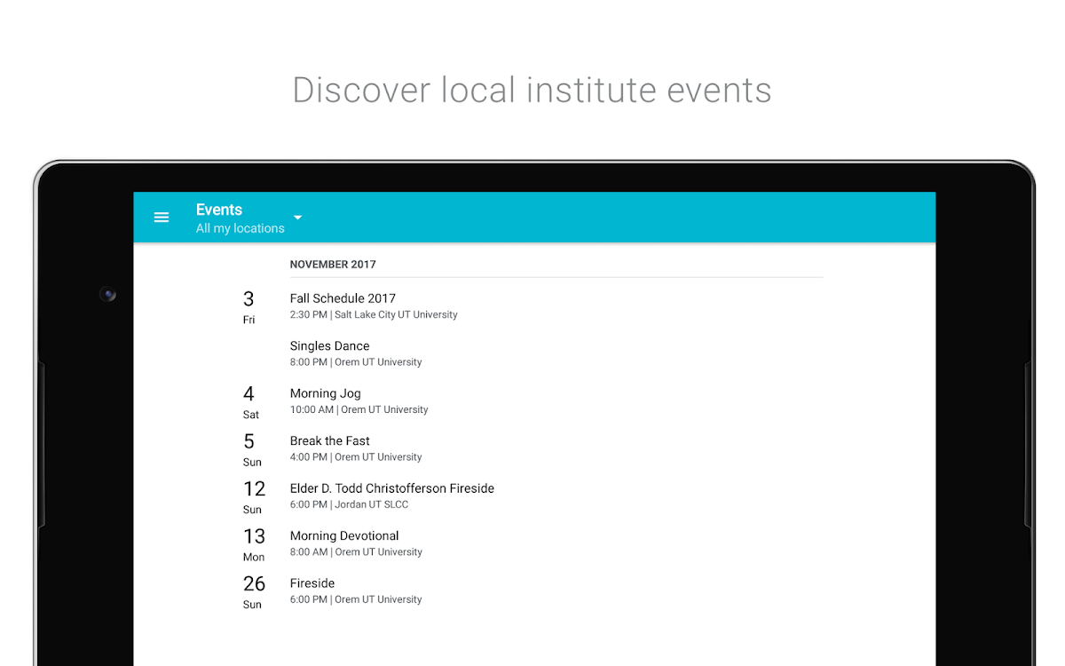Select the Singles Dance event
Image resolution: width=1065 pixels, height=666 pixels.
329,346
